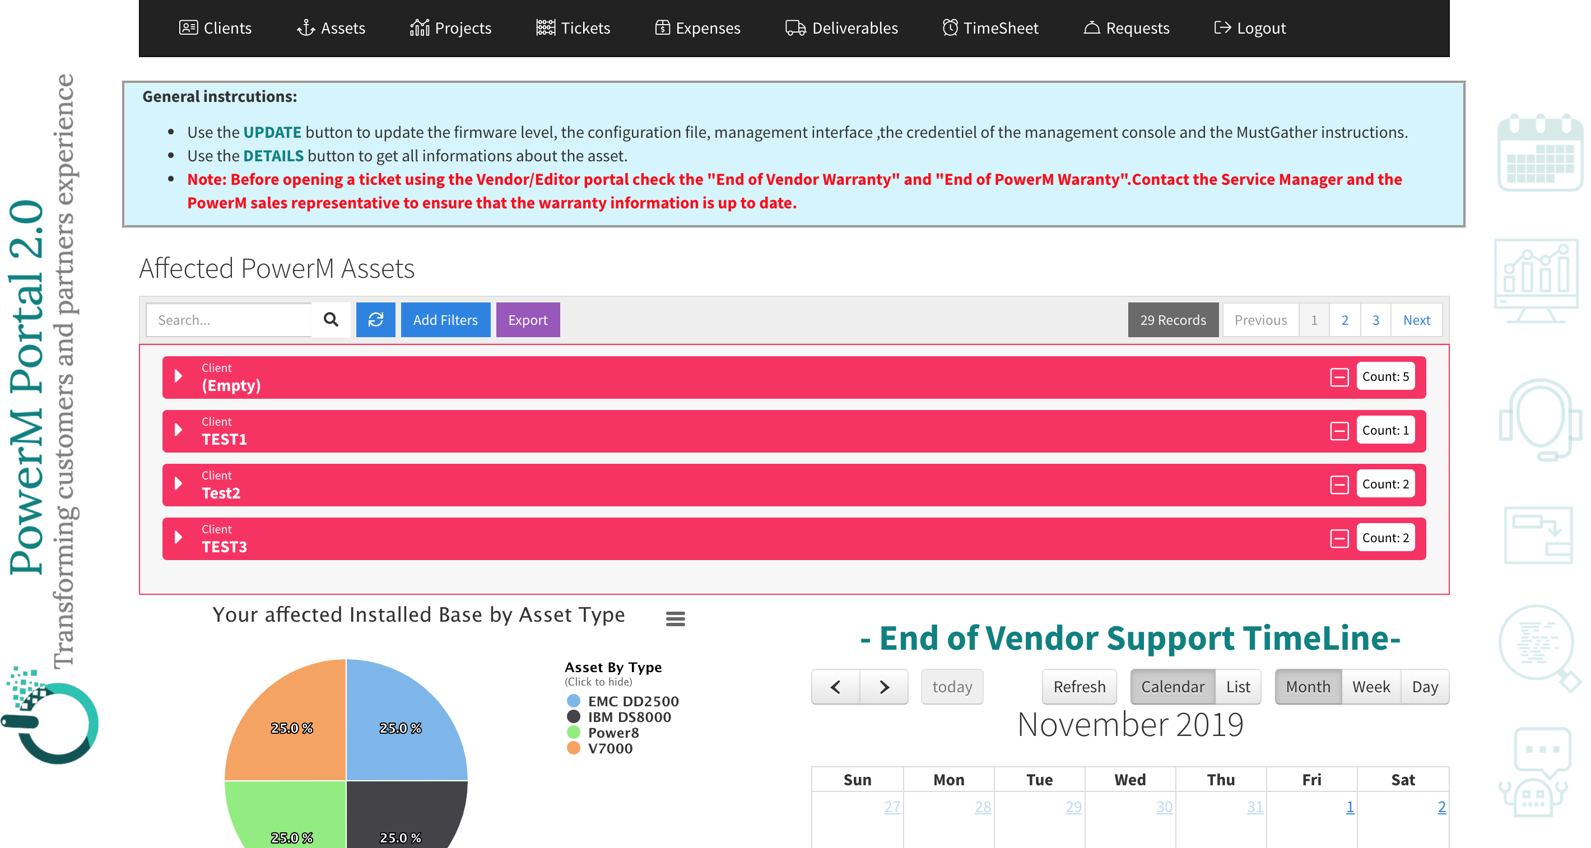
Task: Expand the Test2 client group arrow
Action: point(179,483)
